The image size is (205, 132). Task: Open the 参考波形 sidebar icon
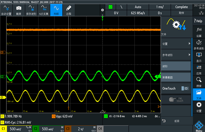tap(199, 45)
